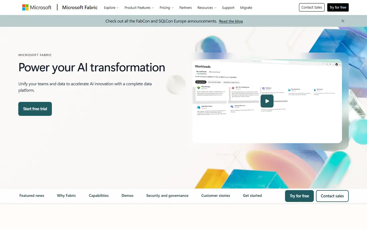
Task: Play the Workloads demo video
Action: [267, 101]
